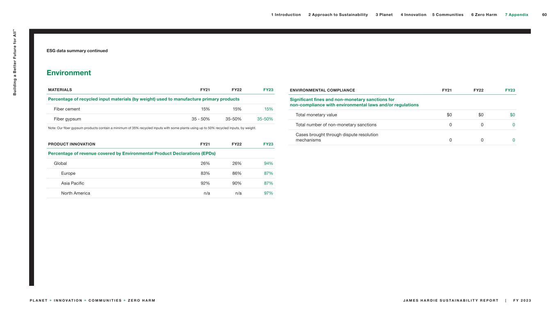Select the Fiber cement row label
The height and width of the screenshot is (315, 560).
click(x=67, y=109)
